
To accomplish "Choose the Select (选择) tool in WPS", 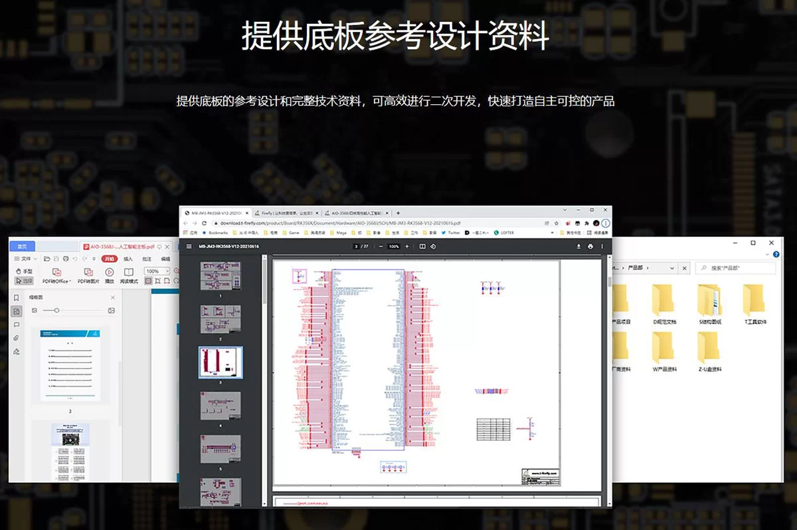I will [24, 281].
